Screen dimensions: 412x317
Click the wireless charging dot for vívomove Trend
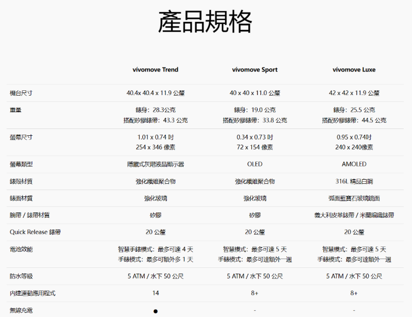pos(155,311)
